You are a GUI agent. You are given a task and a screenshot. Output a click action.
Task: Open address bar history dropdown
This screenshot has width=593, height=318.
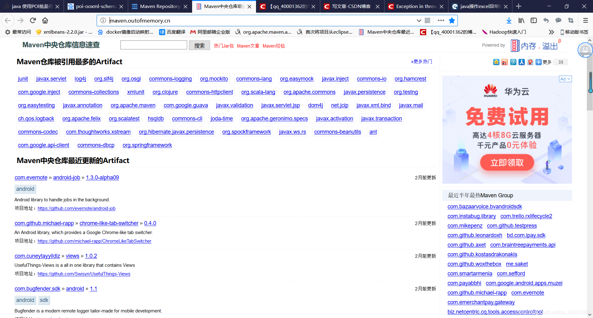click(419, 20)
